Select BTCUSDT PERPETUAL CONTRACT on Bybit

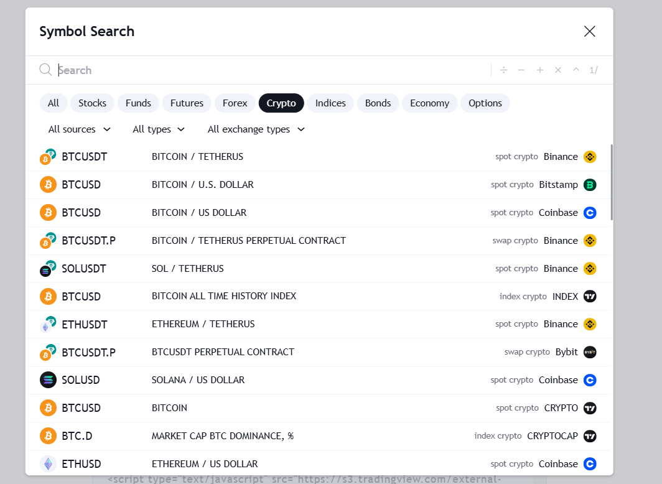tap(318, 352)
